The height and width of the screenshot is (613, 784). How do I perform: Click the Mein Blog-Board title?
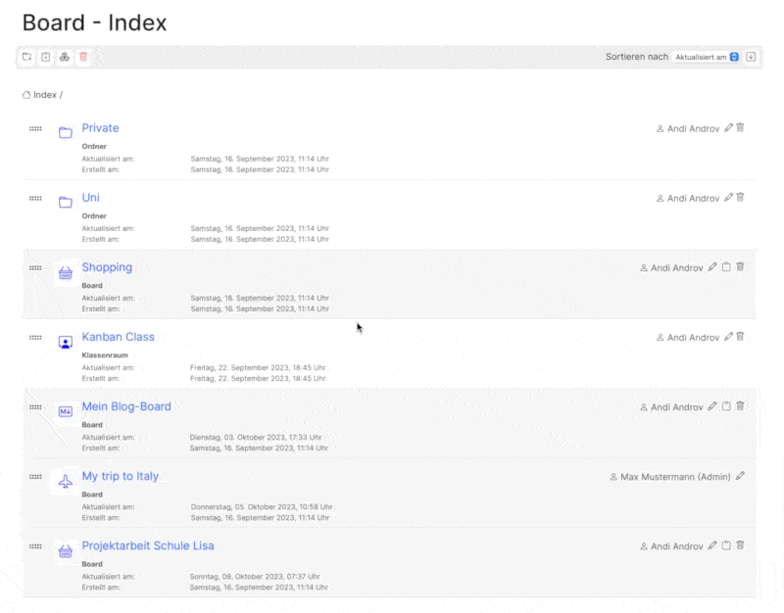click(x=126, y=406)
